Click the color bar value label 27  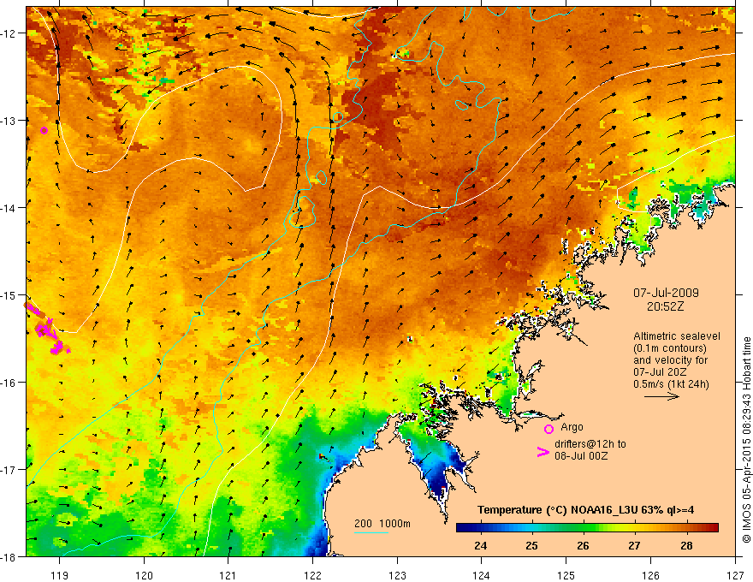[x=634, y=545]
